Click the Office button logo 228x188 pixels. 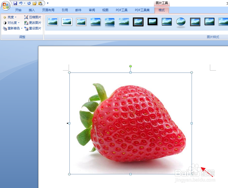tap(6, 6)
